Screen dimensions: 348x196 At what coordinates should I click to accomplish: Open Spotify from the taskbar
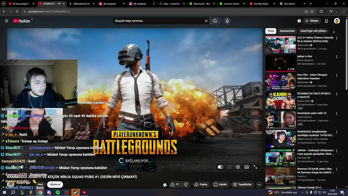click(x=58, y=192)
